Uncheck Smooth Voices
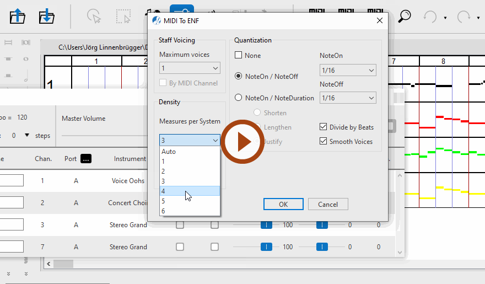This screenshot has height=284, width=485. (323, 141)
